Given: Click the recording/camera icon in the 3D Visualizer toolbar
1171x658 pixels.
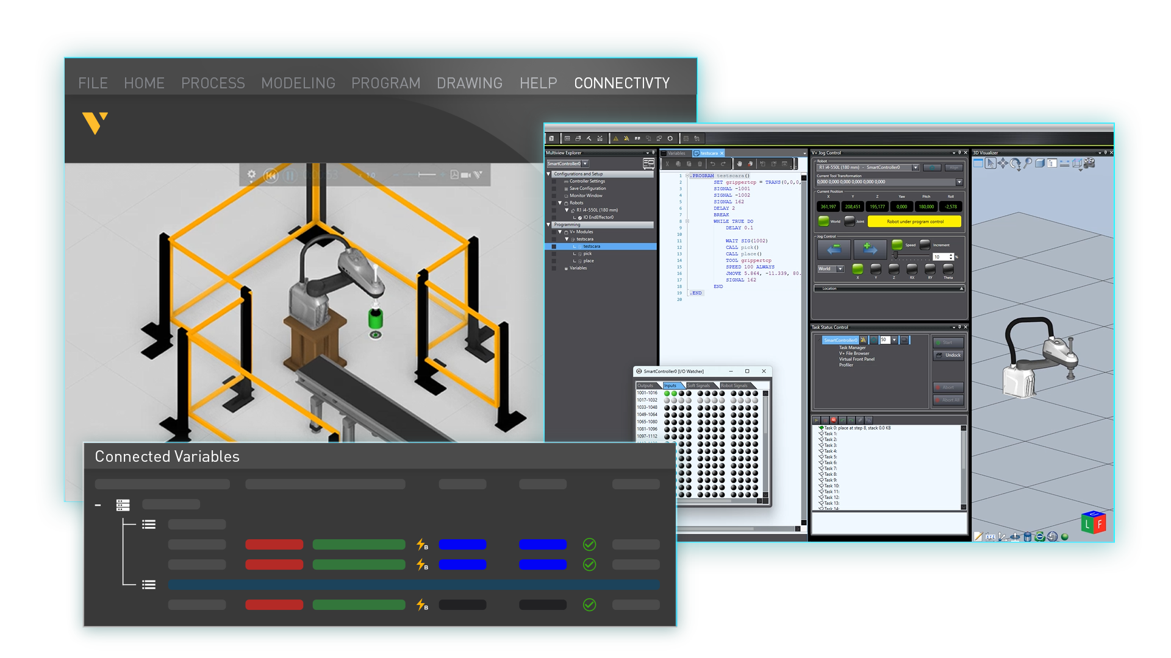Looking at the screenshot, I should (1089, 164).
